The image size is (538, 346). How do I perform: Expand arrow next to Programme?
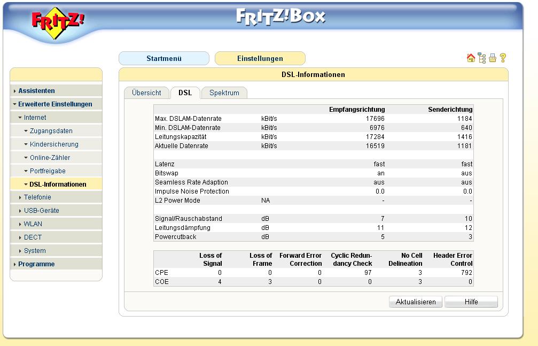point(15,265)
